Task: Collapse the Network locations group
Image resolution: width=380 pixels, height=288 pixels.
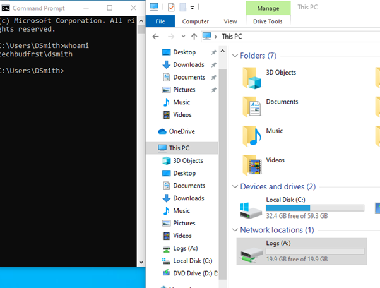Action: click(x=235, y=231)
